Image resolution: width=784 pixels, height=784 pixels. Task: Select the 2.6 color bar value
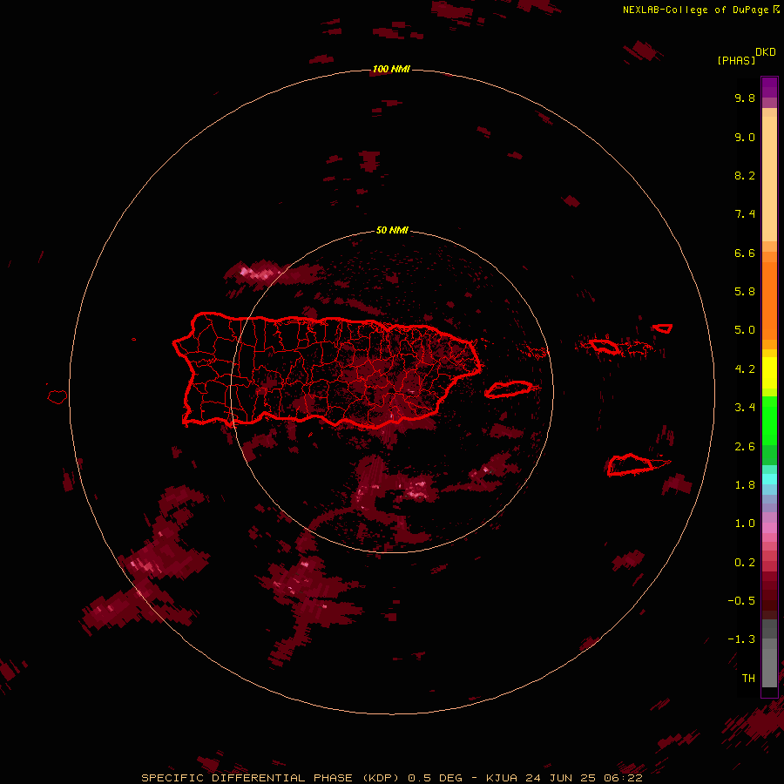pos(745,447)
